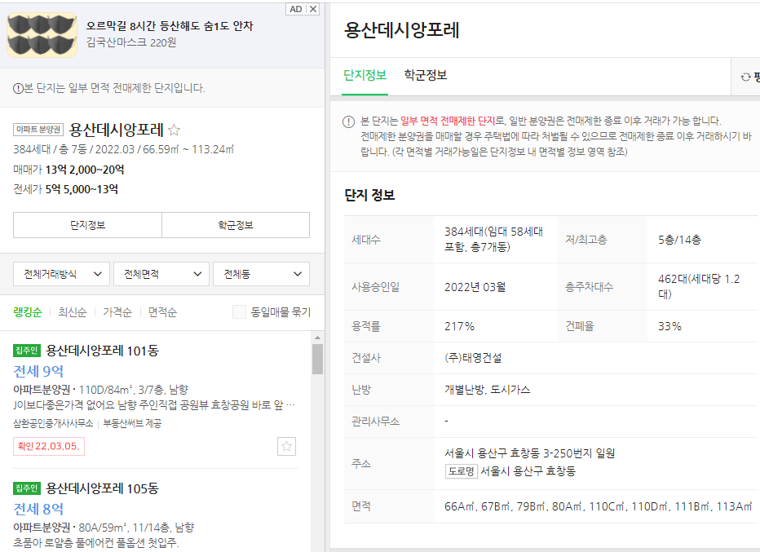Click the area list starting with 66A㎡
The height and width of the screenshot is (552, 760).
[x=598, y=506]
